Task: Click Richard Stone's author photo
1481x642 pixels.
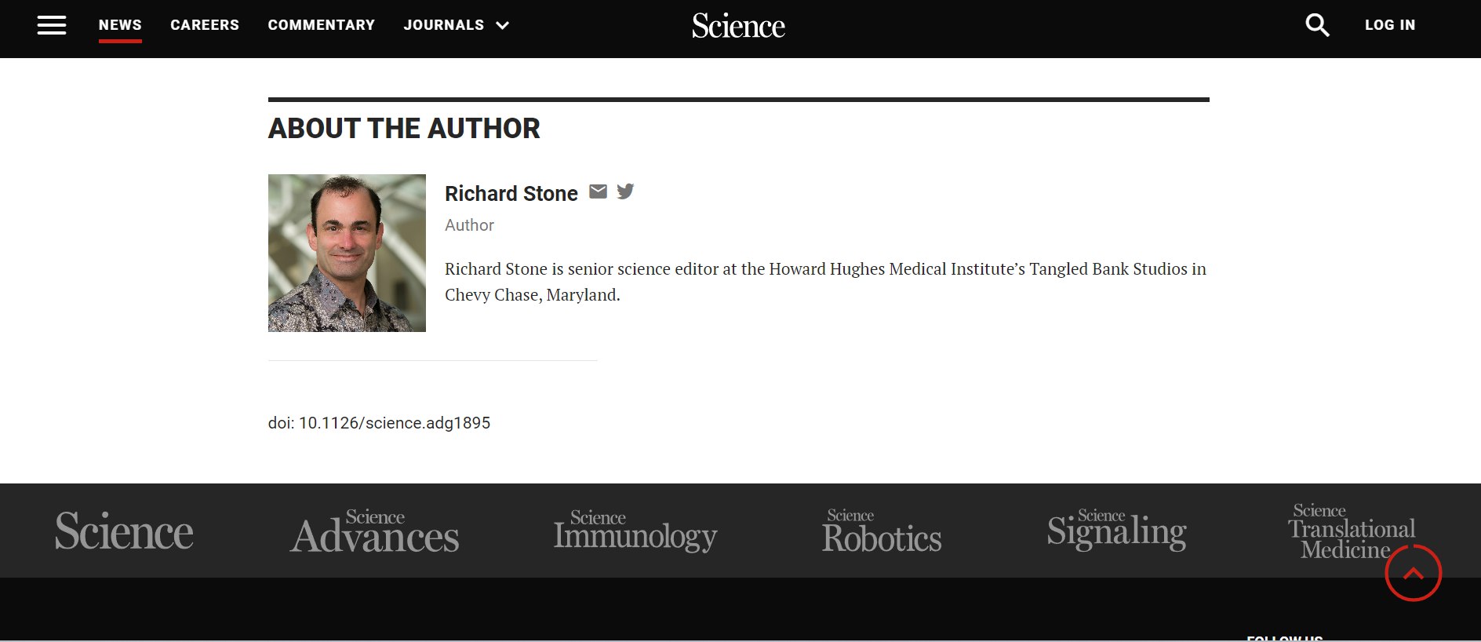Action: (x=347, y=253)
